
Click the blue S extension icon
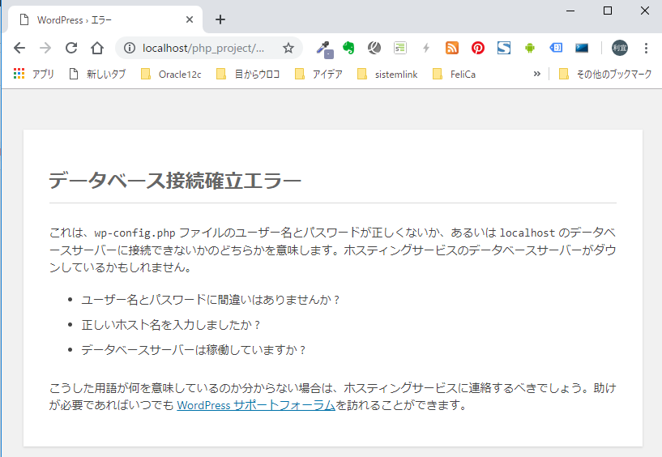[504, 48]
